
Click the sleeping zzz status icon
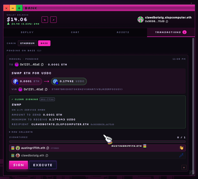(x=181, y=155)
